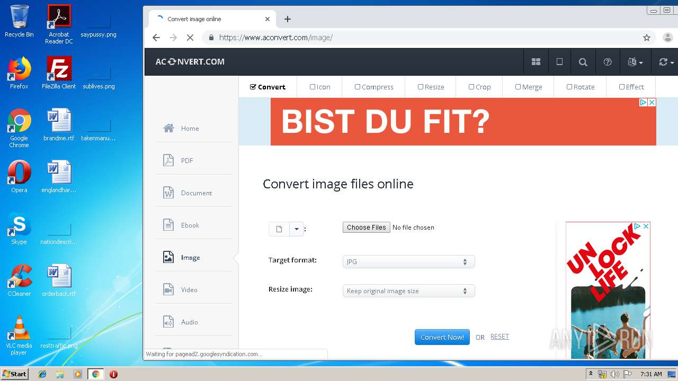Select orderback.rtf file on desktop
Image resolution: width=678 pixels, height=381 pixels.
tap(59, 280)
